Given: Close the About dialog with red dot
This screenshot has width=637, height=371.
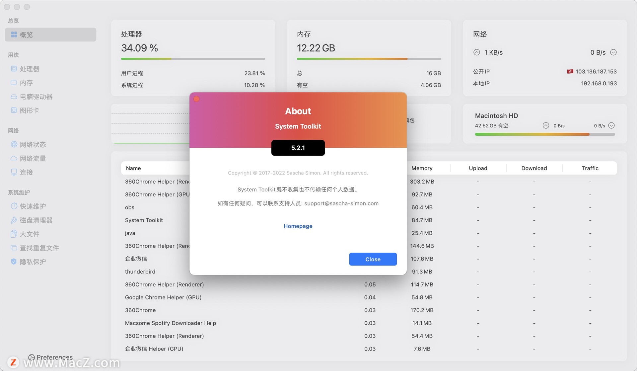Looking at the screenshot, I should pyautogui.click(x=196, y=99).
